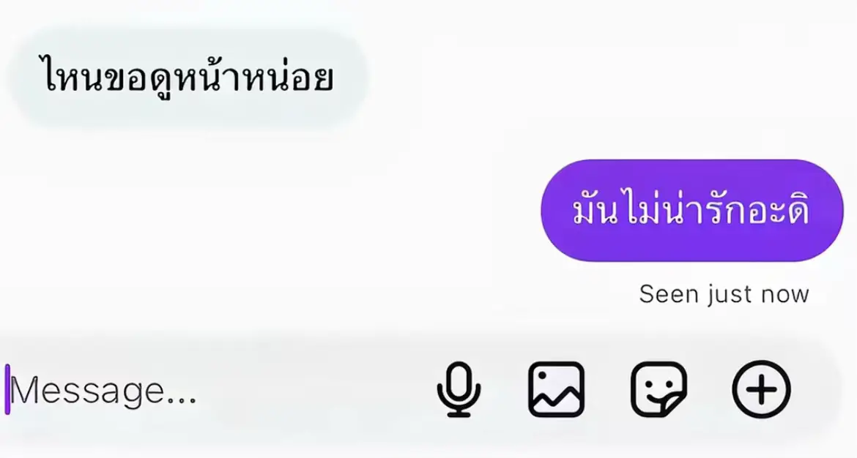Click the mountain landscape image icon
The height and width of the screenshot is (458, 857).
click(557, 390)
